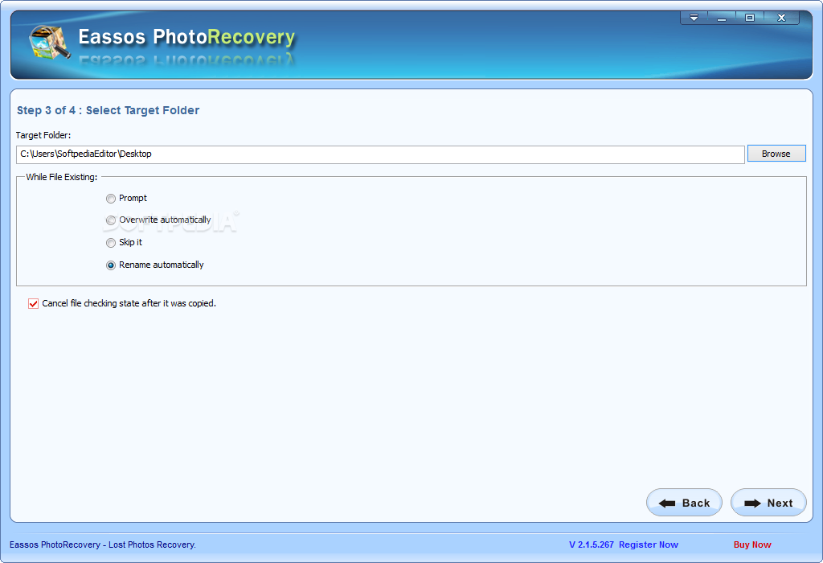Open the title bar dropdown menu arrow
The height and width of the screenshot is (563, 823).
[x=694, y=18]
